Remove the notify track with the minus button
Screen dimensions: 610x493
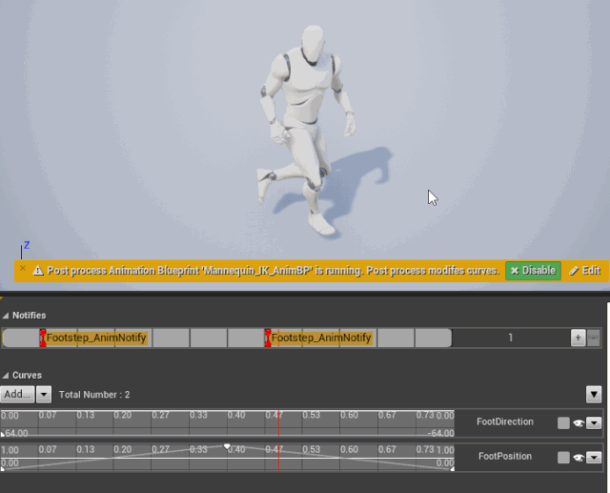(x=593, y=338)
